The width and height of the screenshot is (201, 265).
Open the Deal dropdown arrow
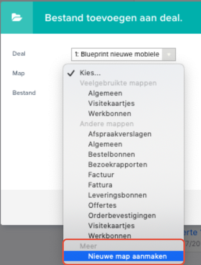pyautogui.click(x=169, y=54)
